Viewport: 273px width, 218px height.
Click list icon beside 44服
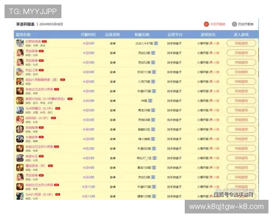(x=150, y=101)
